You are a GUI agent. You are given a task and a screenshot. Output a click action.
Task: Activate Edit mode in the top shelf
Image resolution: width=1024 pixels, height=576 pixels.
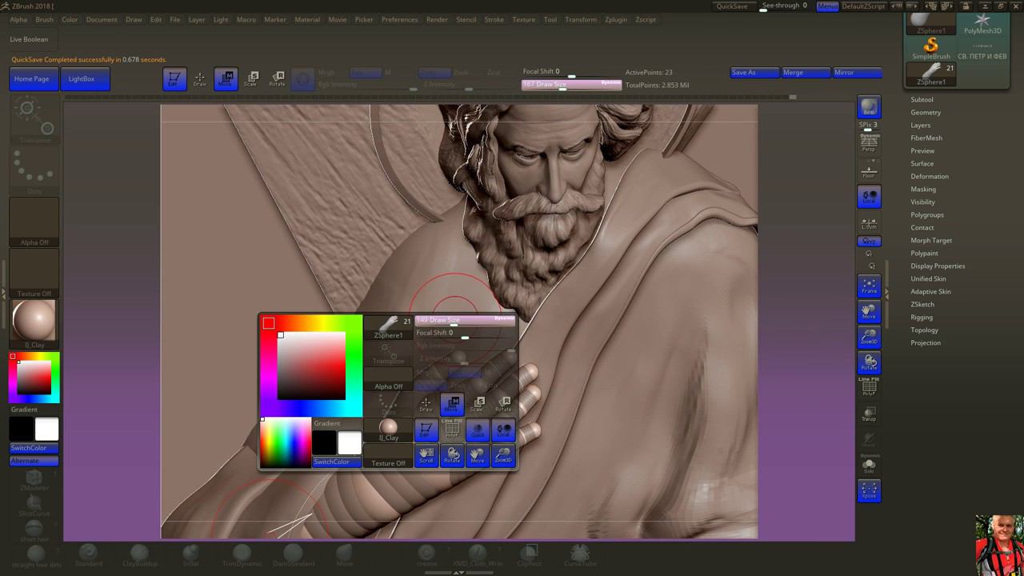coord(174,79)
